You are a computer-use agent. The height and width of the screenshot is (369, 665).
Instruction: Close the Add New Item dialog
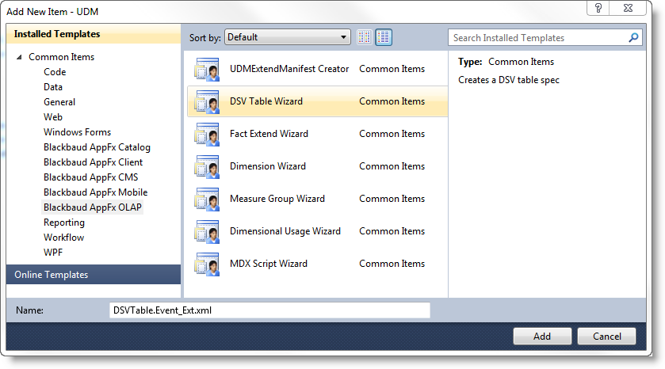pos(628,8)
